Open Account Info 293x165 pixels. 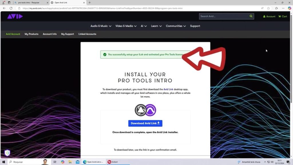50,34
